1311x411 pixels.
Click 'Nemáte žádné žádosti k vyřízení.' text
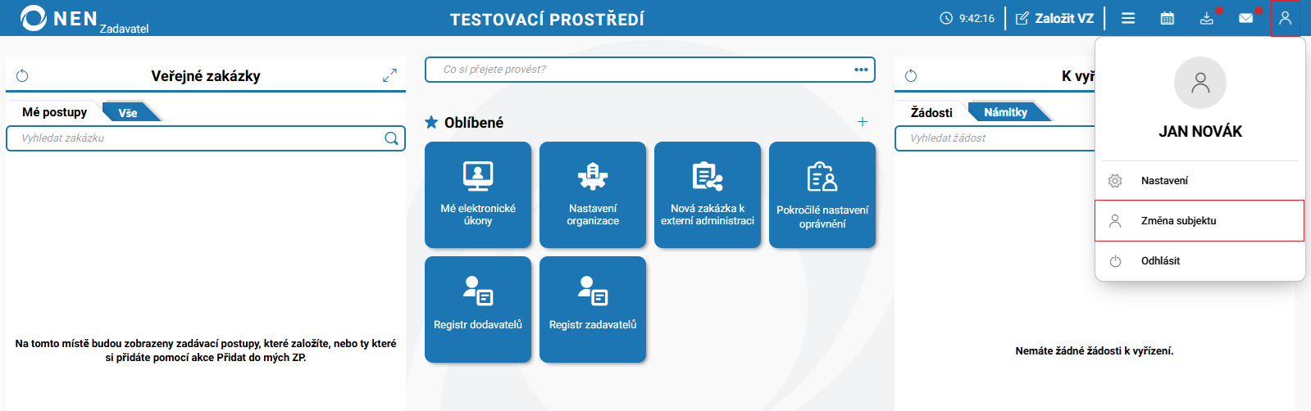pyautogui.click(x=1095, y=351)
